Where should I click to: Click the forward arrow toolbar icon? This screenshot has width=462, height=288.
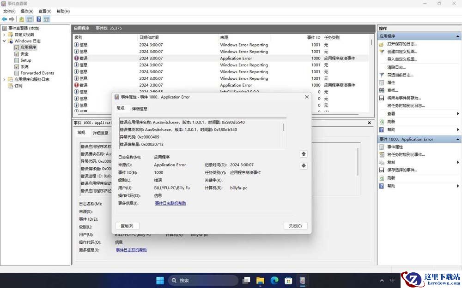[12, 19]
